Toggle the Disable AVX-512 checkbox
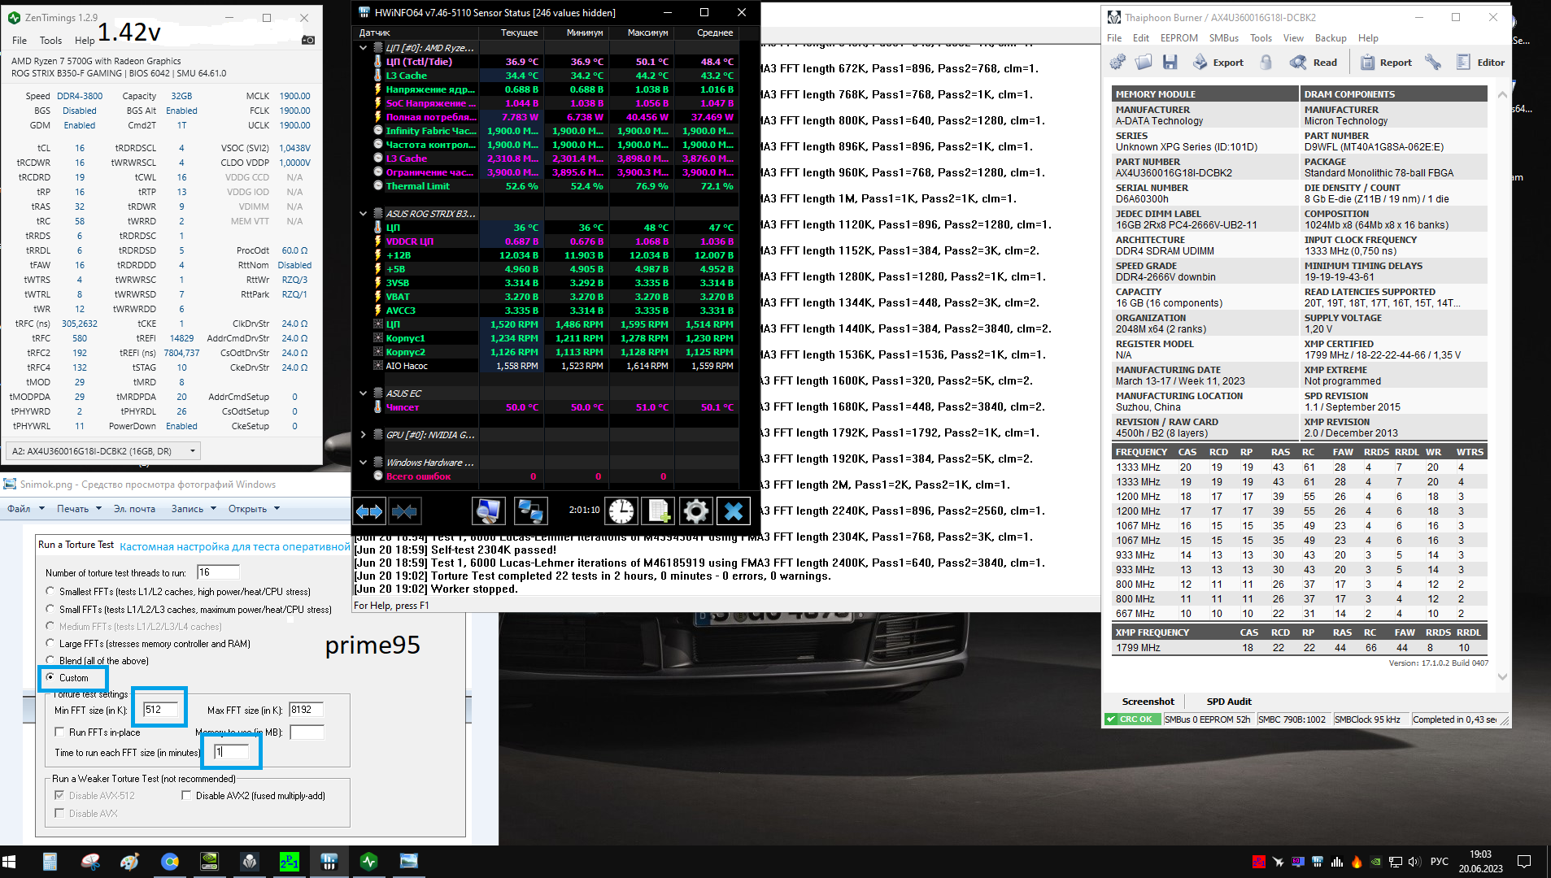The width and height of the screenshot is (1551, 878). (59, 796)
